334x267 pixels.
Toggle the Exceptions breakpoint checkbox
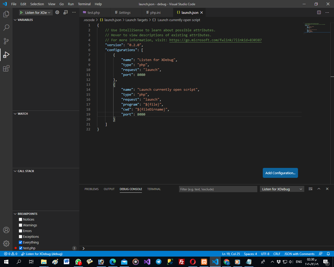21,237
